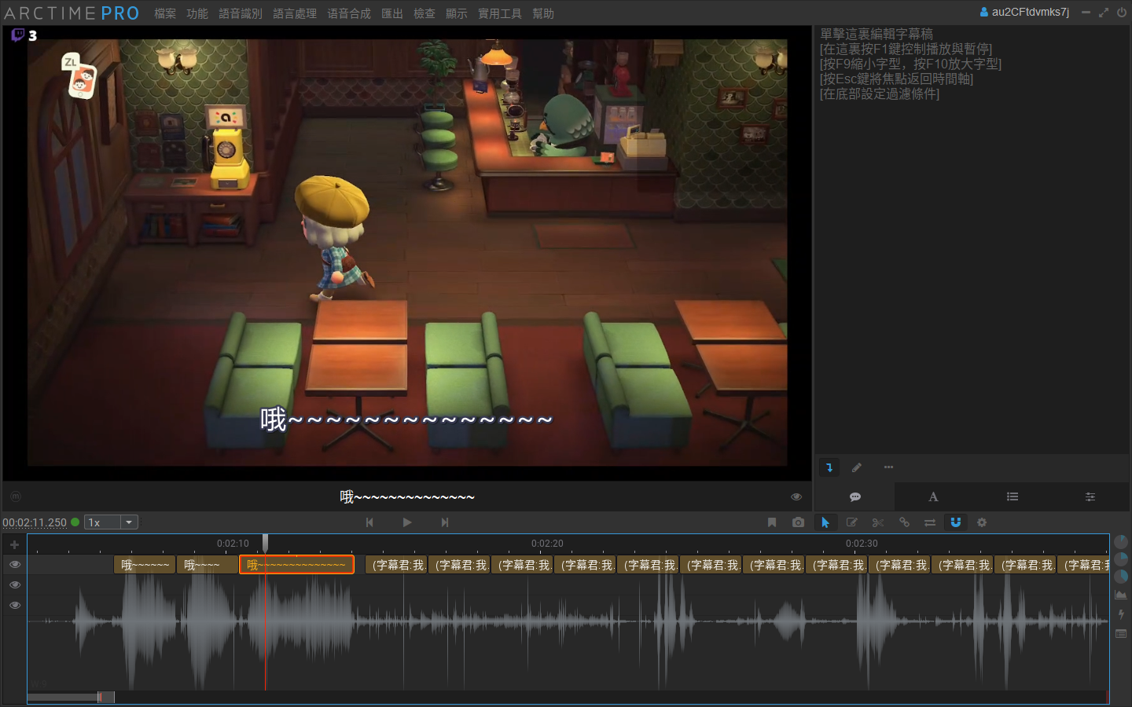Image resolution: width=1132 pixels, height=707 pixels.
Task: Click the au2CFtdvmks7j user account
Action: tap(1024, 12)
